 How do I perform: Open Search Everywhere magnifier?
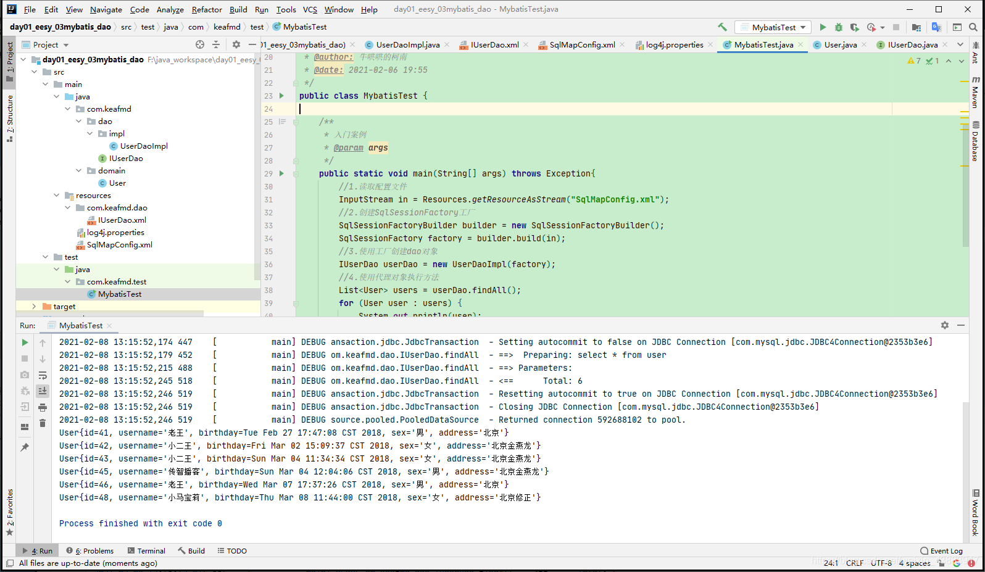click(x=973, y=27)
